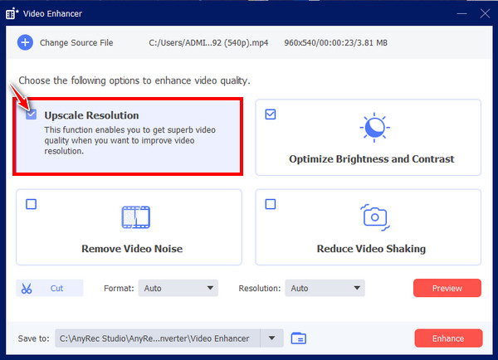Click the brightness sun icon
The width and height of the screenshot is (498, 360).
(x=375, y=128)
